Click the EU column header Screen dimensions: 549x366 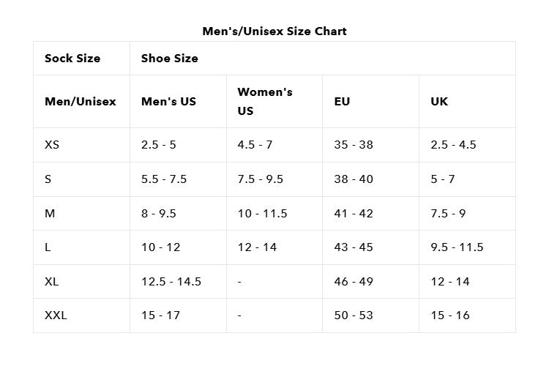342,101
